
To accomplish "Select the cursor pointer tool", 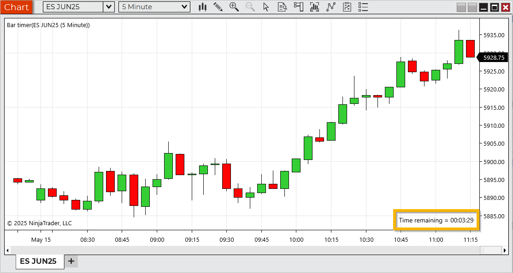I will click(x=266, y=7).
